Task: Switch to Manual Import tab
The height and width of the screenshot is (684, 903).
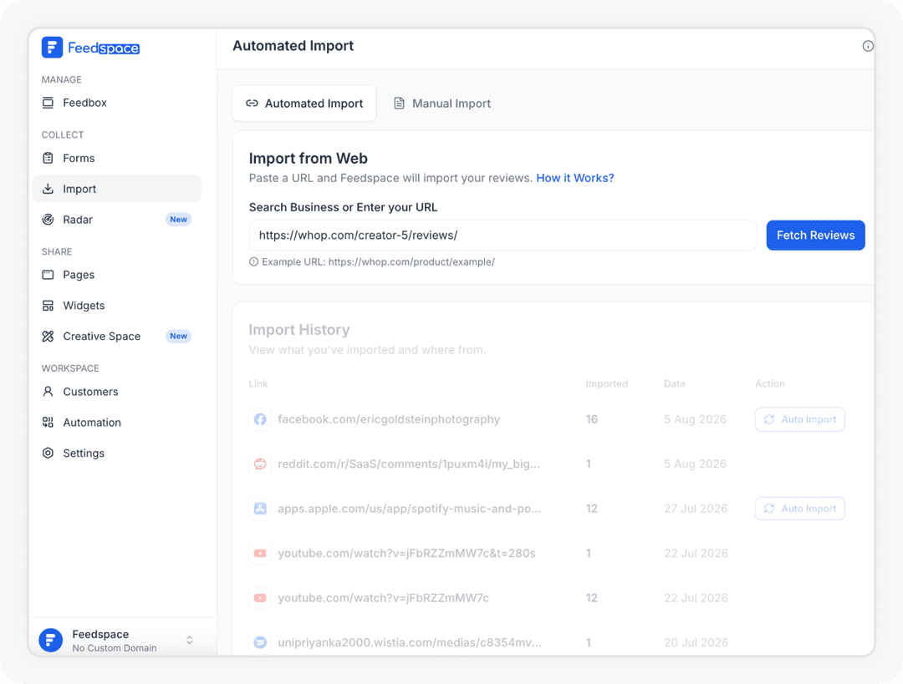Action: [x=441, y=104]
